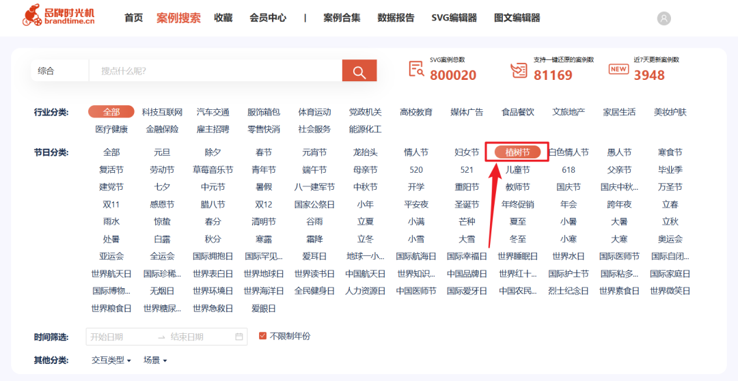738x381 pixels.
Task: Open the calendar icon in date range
Action: click(239, 337)
